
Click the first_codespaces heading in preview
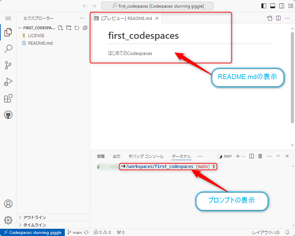pos(143,36)
